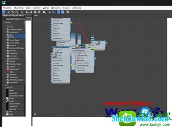Toggle the Parameter Editor panel icon
Screen dimensions: 172x127
[63, 12]
